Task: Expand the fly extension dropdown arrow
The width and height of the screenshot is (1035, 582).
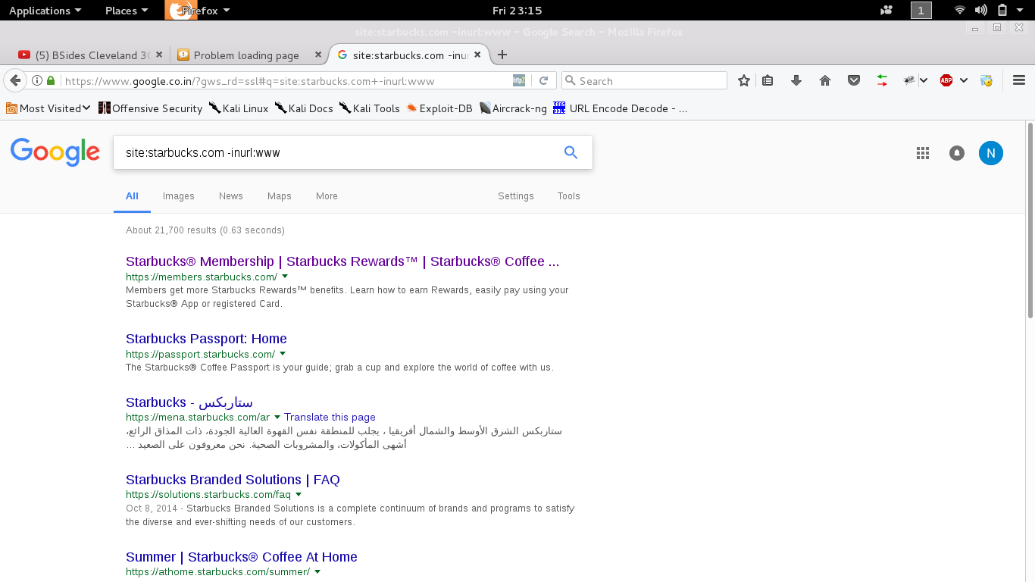Action: click(x=924, y=80)
